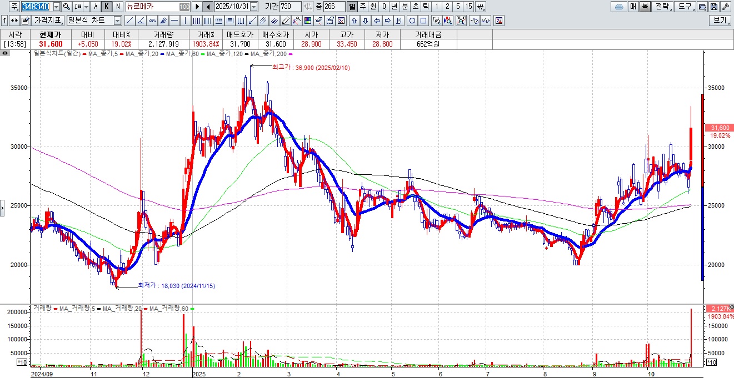
Task: Close the volume panel with X button
Action: [731, 307]
